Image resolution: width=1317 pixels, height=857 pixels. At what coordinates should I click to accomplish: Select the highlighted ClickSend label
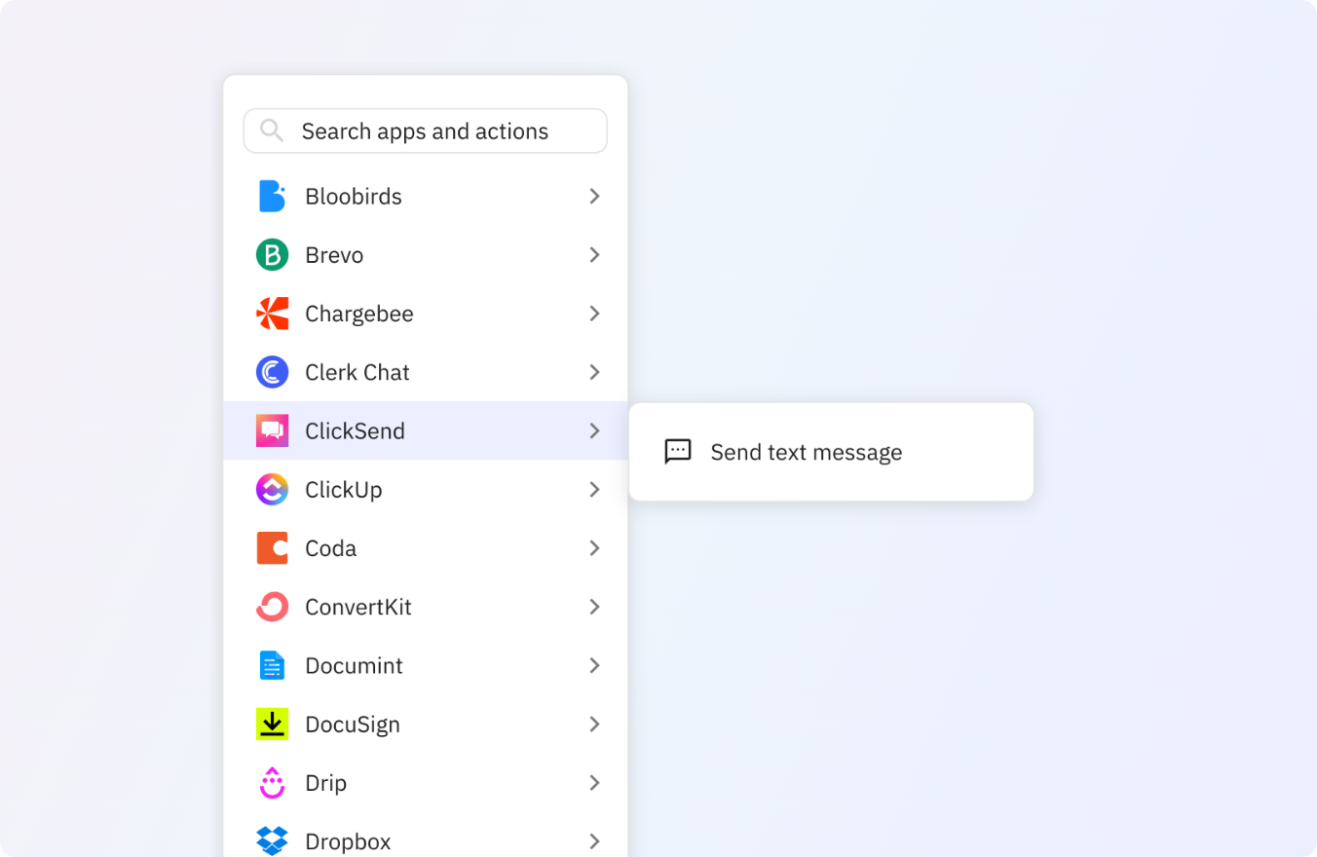[355, 430]
